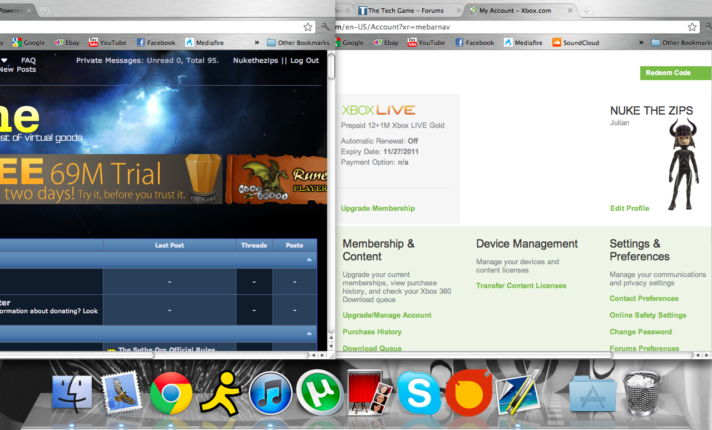Open Facebook bookmark in right window
This screenshot has width=712, height=430.
tap(474, 42)
